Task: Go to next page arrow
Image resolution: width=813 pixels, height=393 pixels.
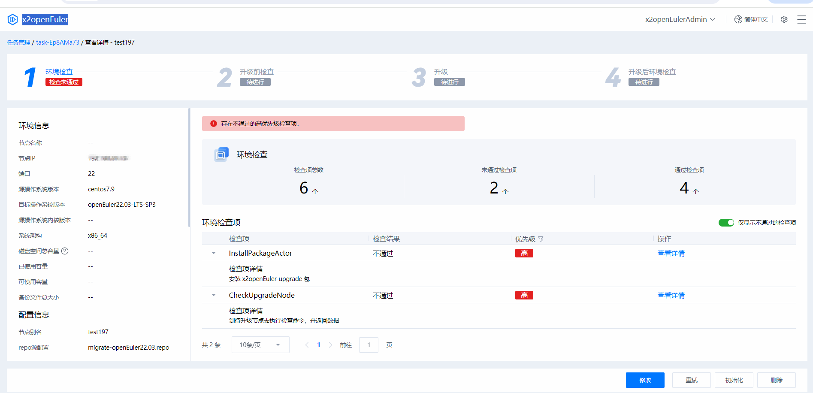Action: click(330, 345)
